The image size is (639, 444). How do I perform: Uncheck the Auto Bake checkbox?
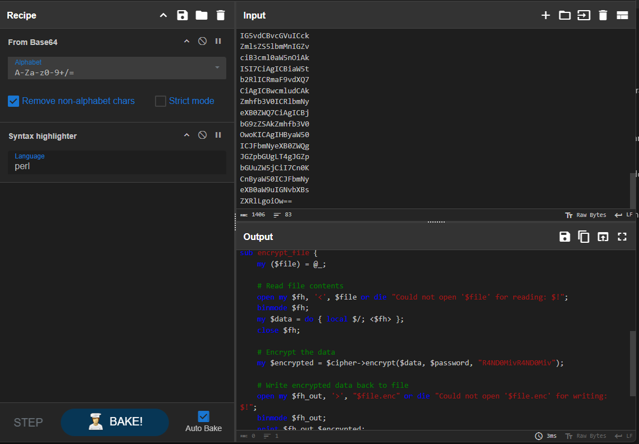pos(203,416)
